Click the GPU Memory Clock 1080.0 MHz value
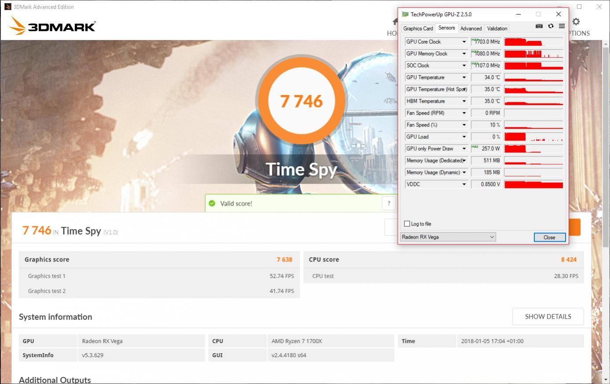Screen dimensions: 610x384 486,54
